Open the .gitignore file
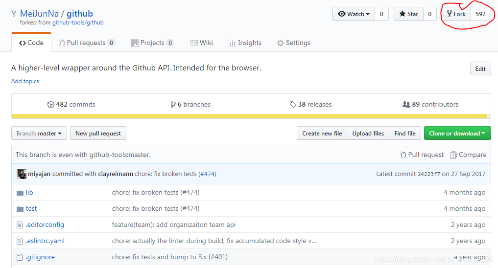The image size is (498, 268). click(x=40, y=257)
